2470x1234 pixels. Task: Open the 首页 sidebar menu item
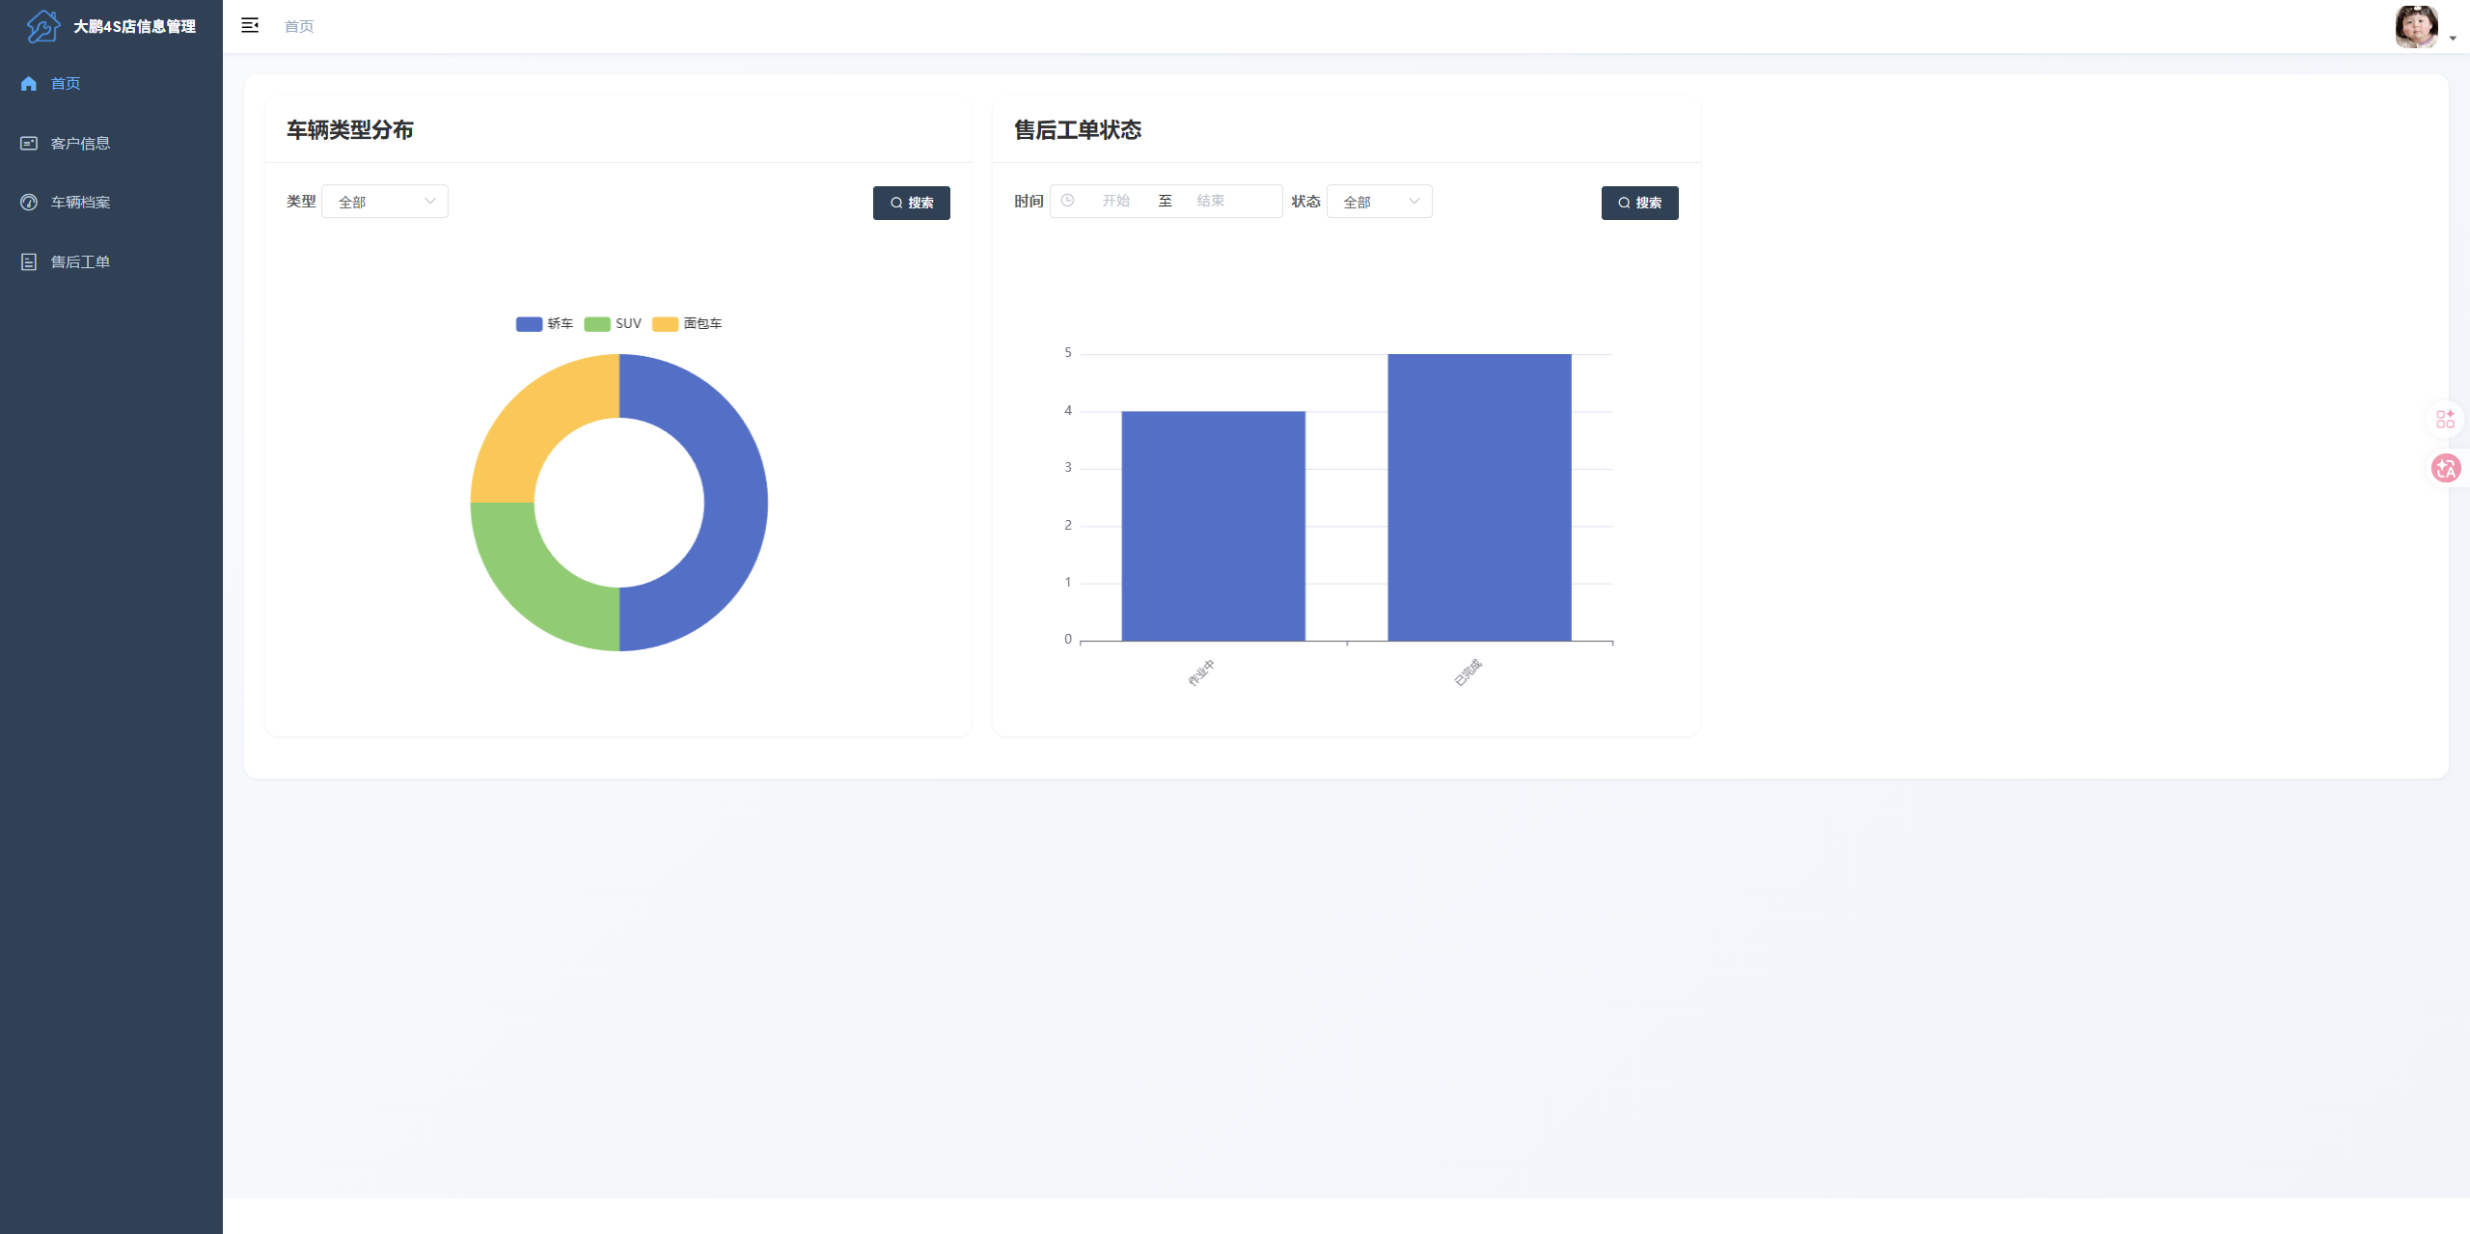(111, 83)
